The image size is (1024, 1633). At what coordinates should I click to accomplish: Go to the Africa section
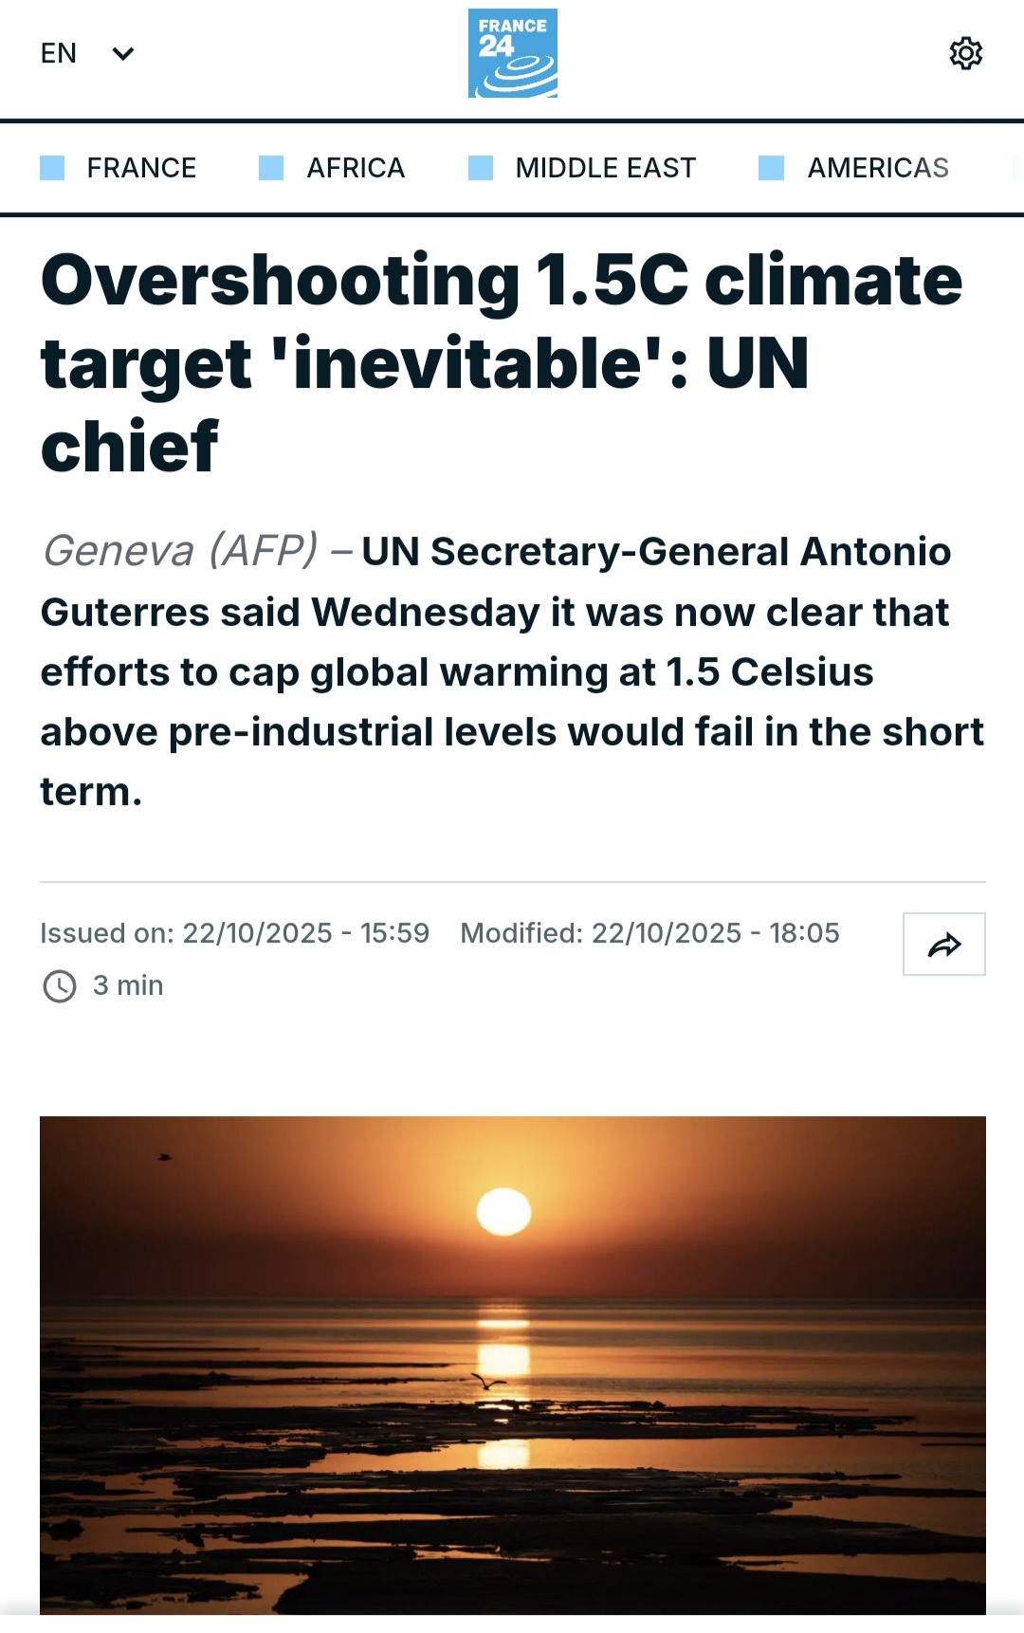coord(356,168)
